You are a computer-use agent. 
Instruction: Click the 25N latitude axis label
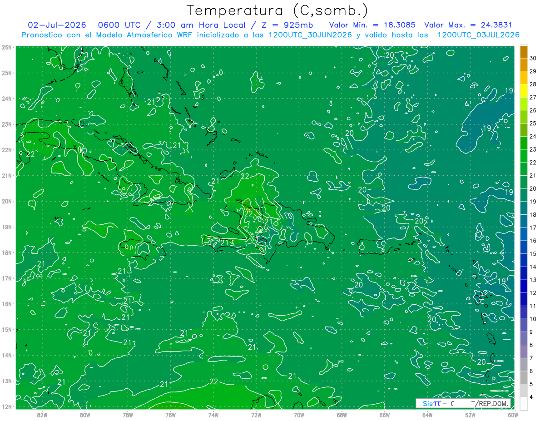(7, 73)
